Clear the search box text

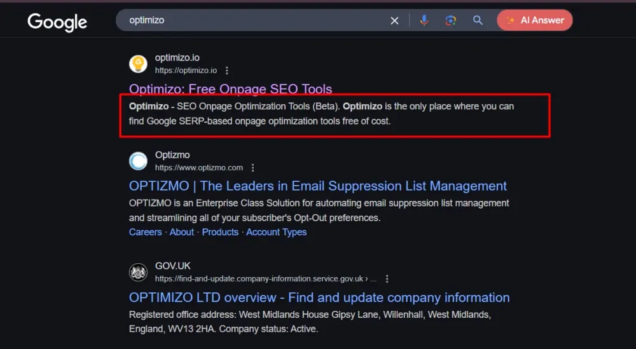394,20
